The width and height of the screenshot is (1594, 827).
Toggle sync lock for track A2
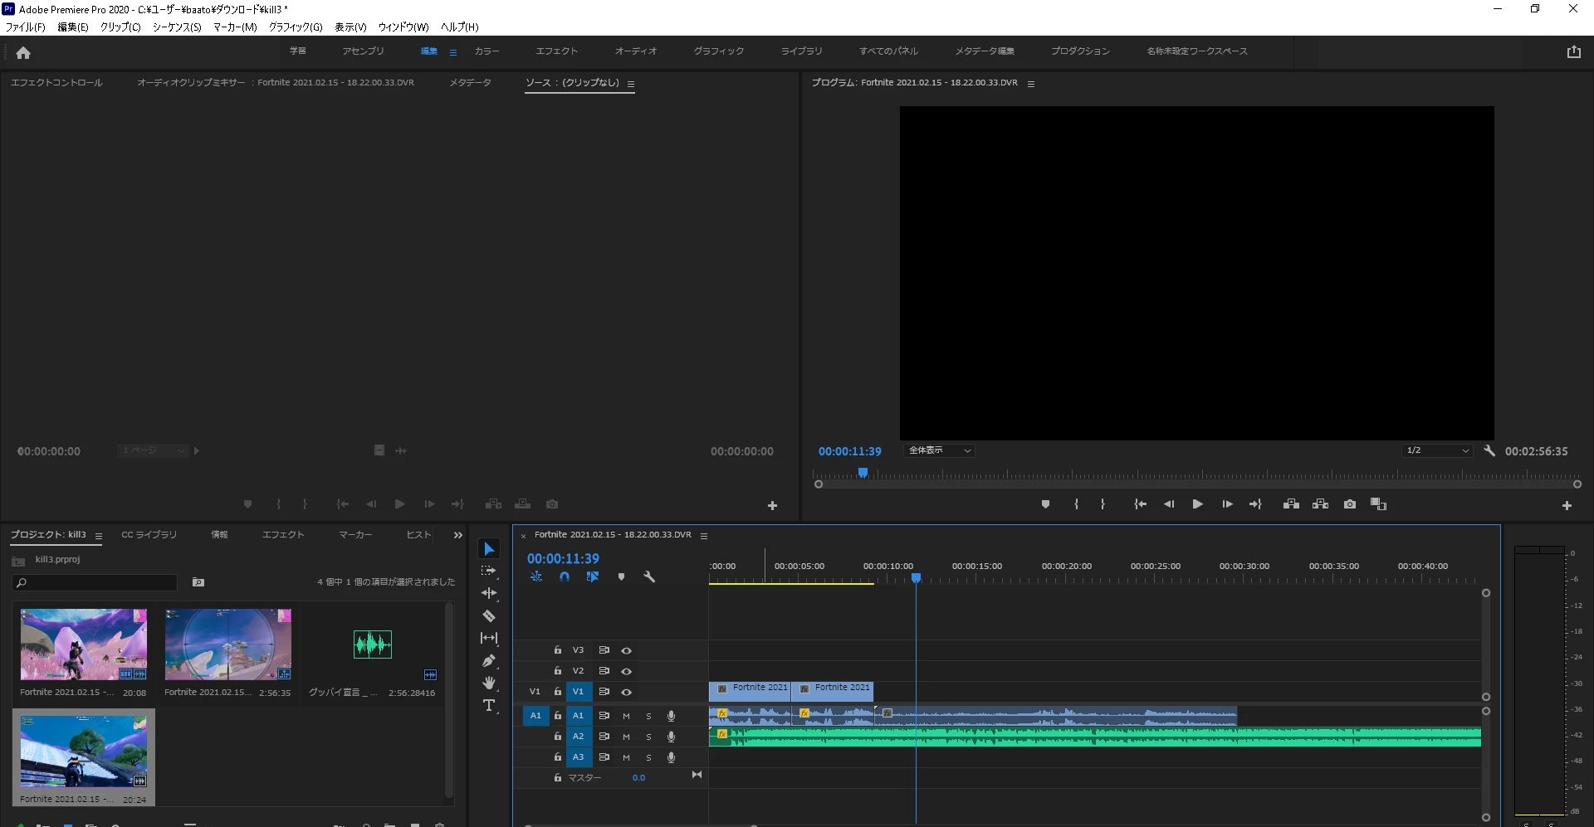(x=604, y=737)
